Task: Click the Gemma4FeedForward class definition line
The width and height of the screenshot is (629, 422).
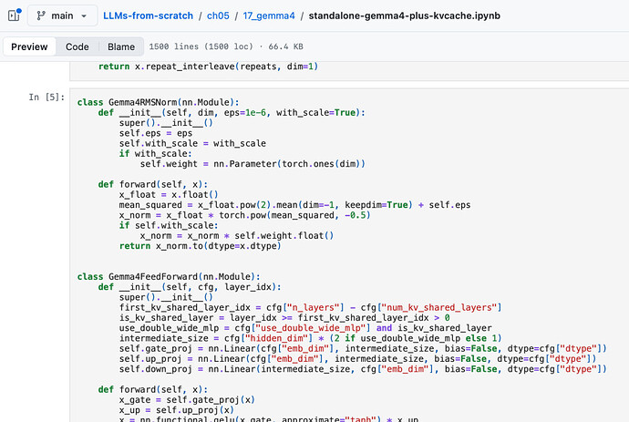Action: point(169,277)
